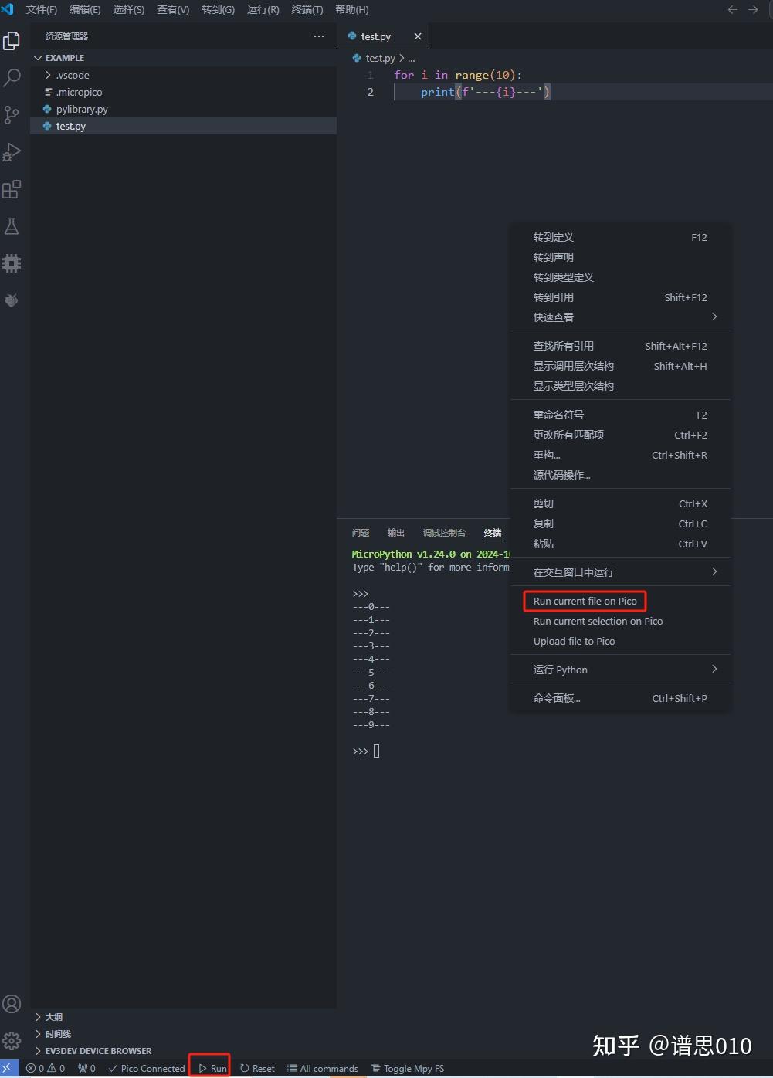Select the Source Control icon

tap(12, 115)
